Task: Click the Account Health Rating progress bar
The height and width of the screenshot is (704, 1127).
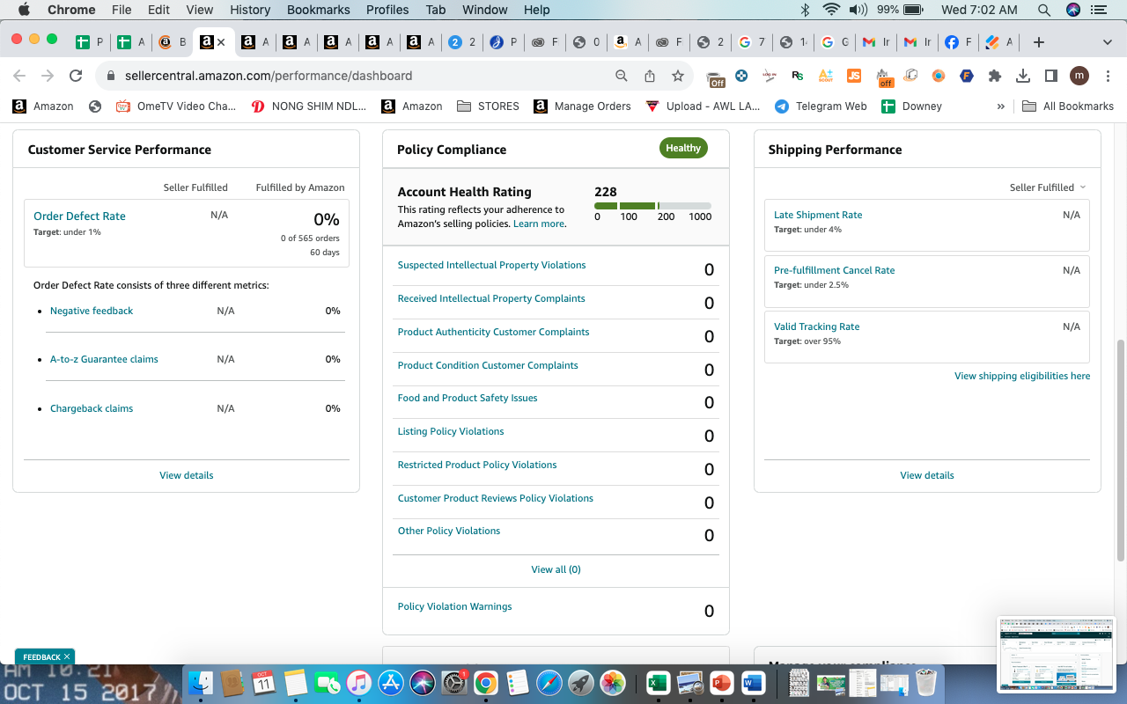Action: point(652,206)
